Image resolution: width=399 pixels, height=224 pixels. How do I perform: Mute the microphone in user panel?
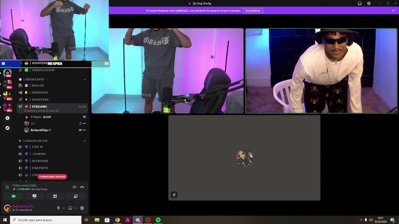(x=58, y=208)
